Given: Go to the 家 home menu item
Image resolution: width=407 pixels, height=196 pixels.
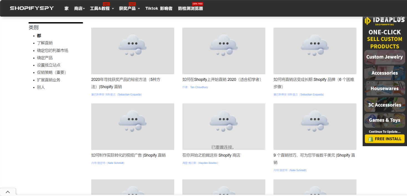Looking at the screenshot, I should (67, 9).
